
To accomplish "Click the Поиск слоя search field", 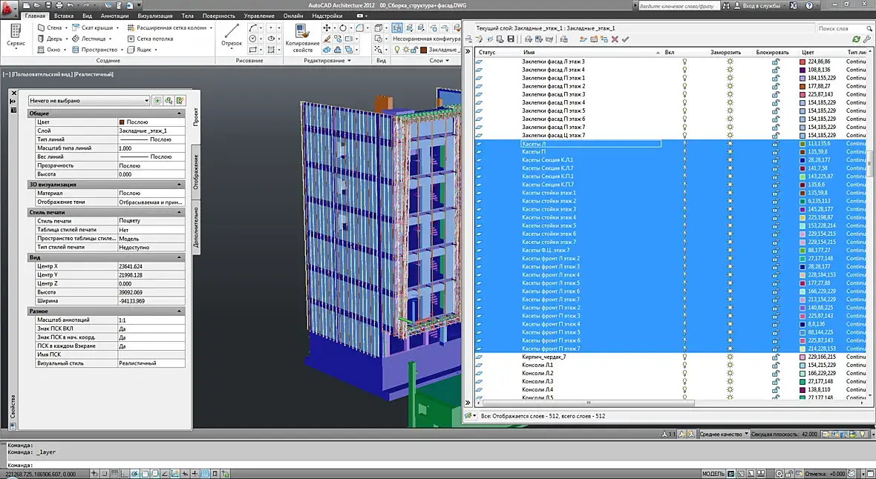I will coord(841,28).
